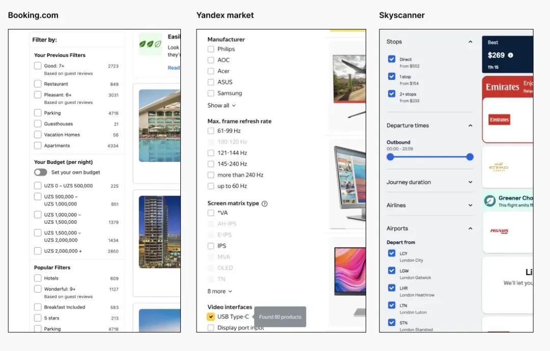Tick the Vacation Homes filter

[38, 134]
